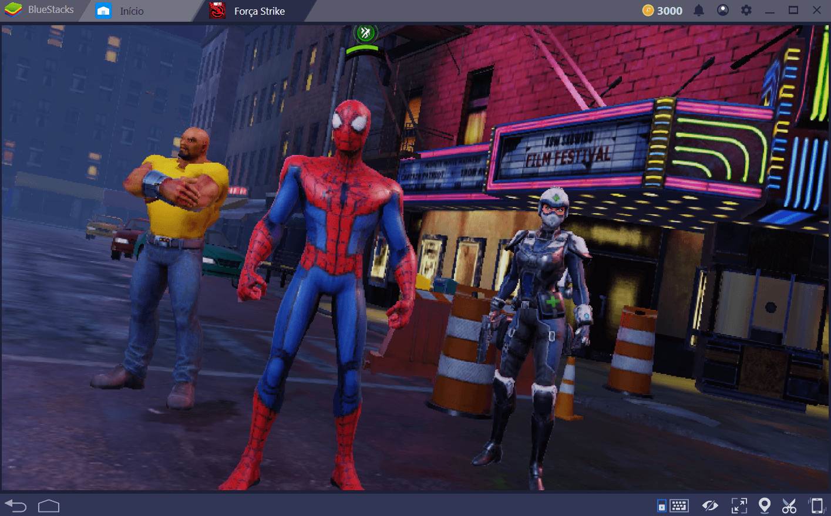Click the Início home tab icon
The image size is (831, 516).
point(103,11)
